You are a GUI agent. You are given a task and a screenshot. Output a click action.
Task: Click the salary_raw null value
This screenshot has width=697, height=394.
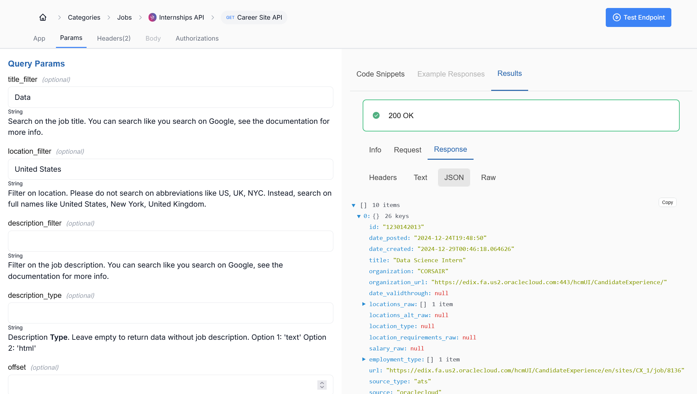[x=417, y=348]
